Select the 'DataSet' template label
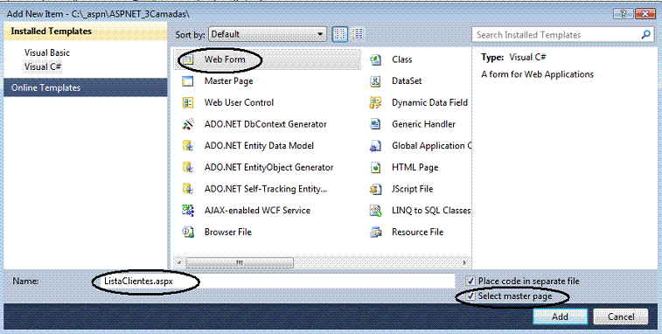The width and height of the screenshot is (662, 334). pos(407,81)
